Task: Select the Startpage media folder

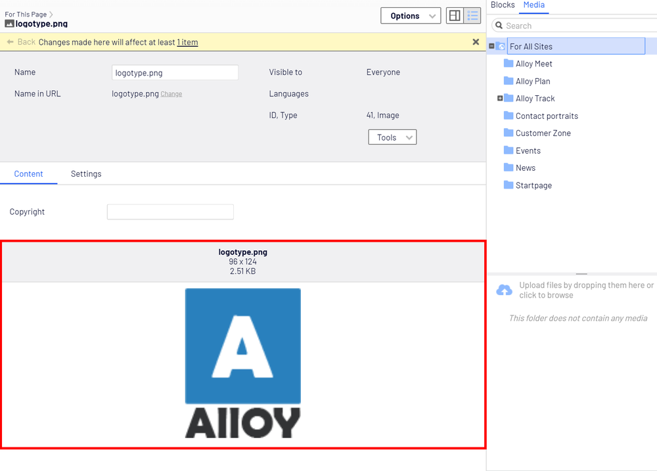Action: tap(532, 185)
